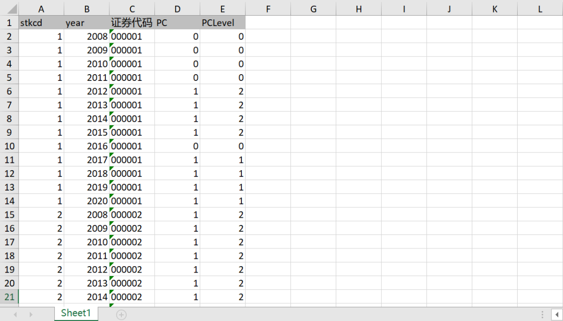563x321 pixels.
Task: Select cell 000002 in row 15
Action: 132,215
